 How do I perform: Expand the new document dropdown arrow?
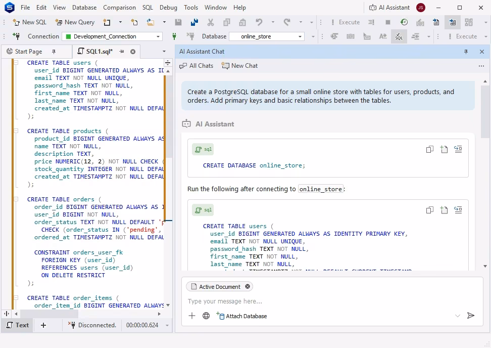120,22
